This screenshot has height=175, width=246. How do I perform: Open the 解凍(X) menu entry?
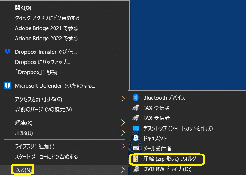pyautogui.click(x=24, y=123)
